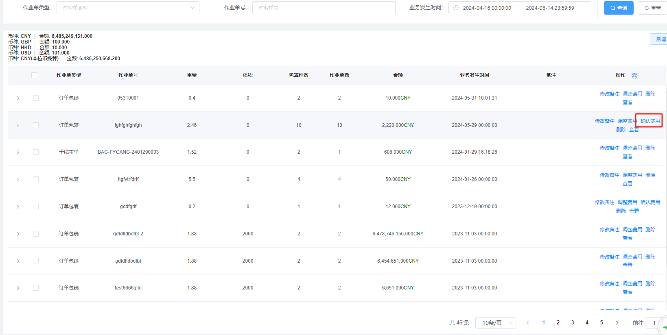
Task: Click the column settings gear icon
Action: pyautogui.click(x=634, y=76)
